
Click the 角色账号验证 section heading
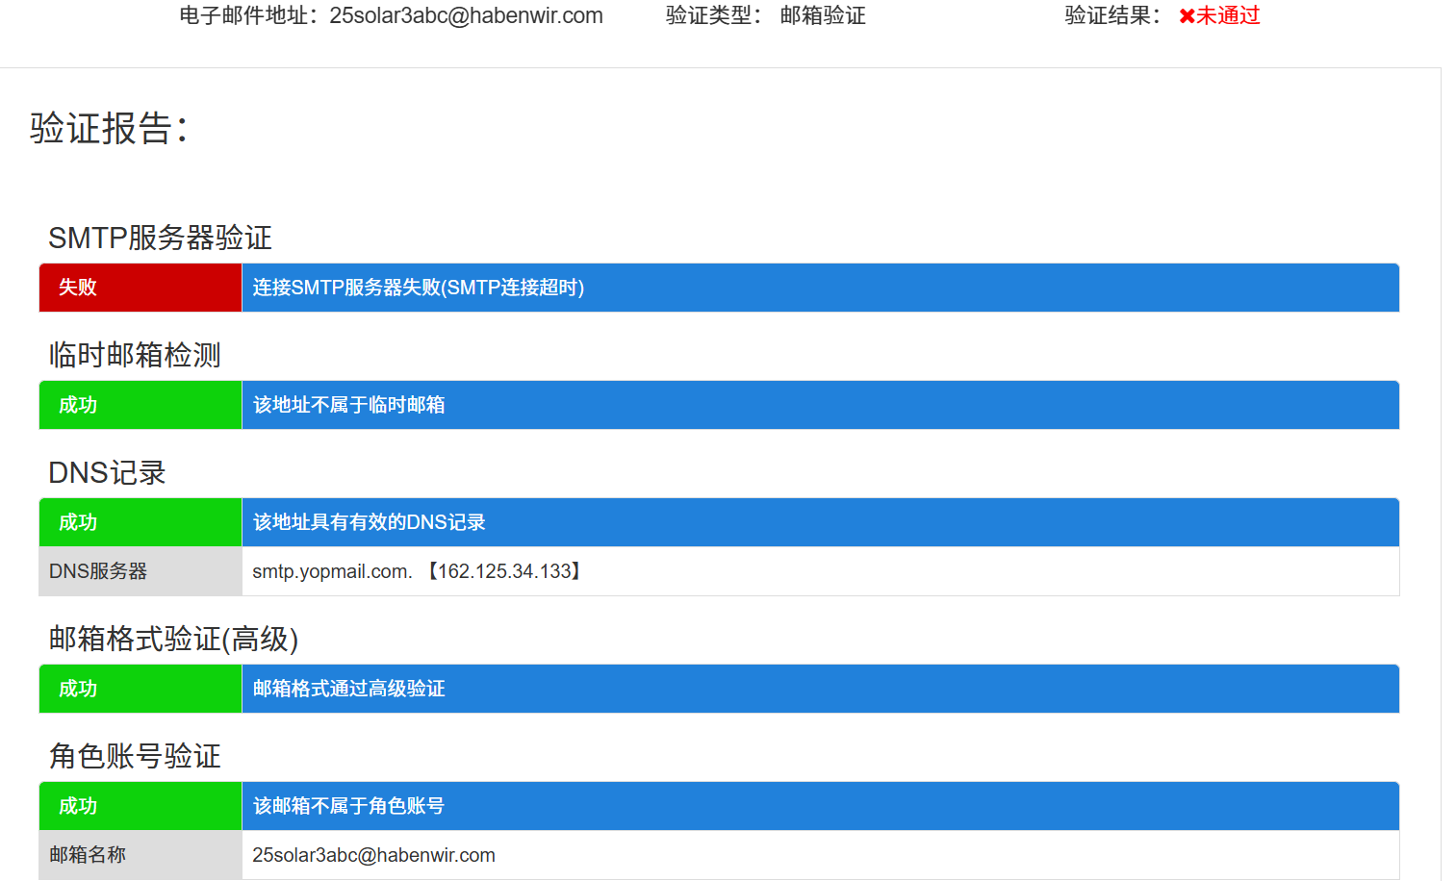click(135, 756)
